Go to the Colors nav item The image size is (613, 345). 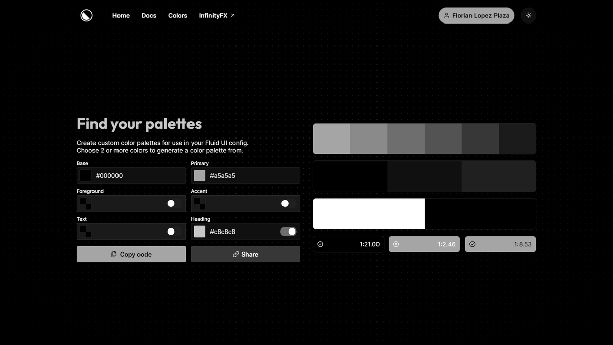coord(178,16)
